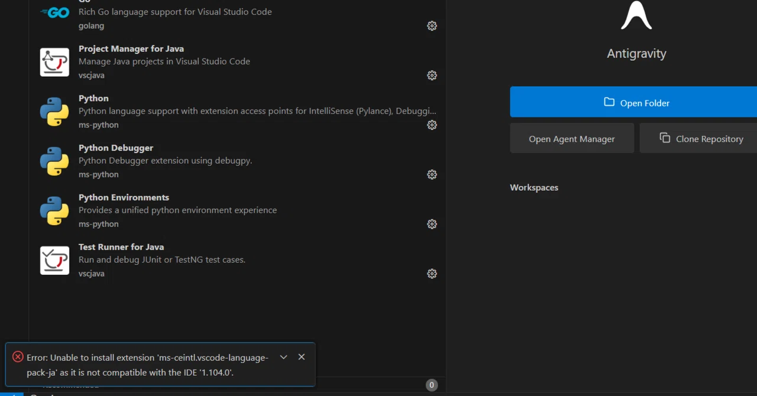Dismiss the error notification with X
757x396 pixels.
click(302, 357)
